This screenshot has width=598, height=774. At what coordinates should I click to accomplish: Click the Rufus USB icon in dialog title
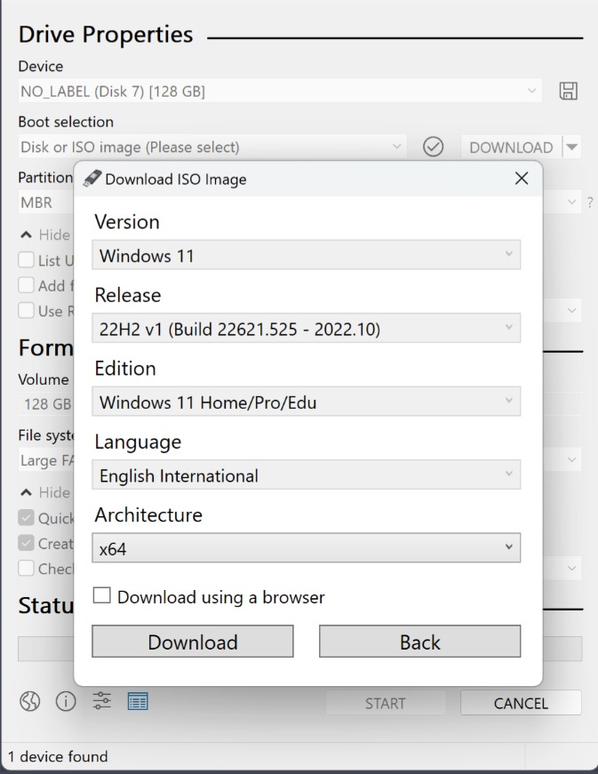(x=92, y=179)
